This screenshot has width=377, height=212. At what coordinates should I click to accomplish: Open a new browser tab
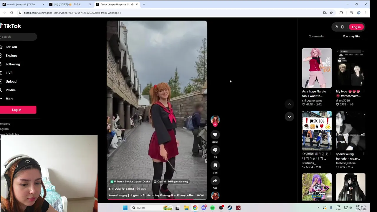point(144,4)
